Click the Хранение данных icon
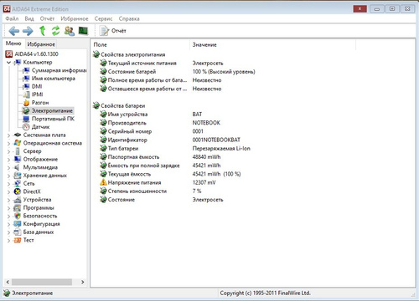The width and height of the screenshot is (419, 301). click(18, 176)
